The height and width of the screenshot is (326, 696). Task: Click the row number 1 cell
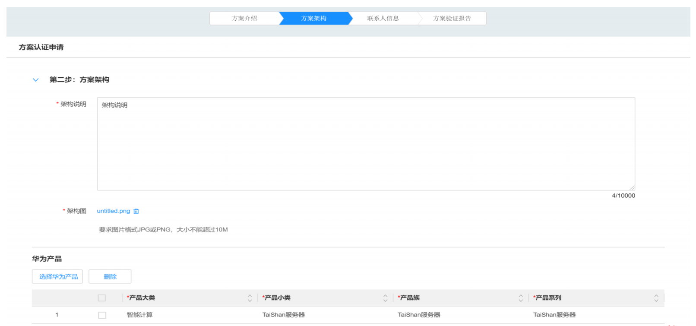click(57, 315)
